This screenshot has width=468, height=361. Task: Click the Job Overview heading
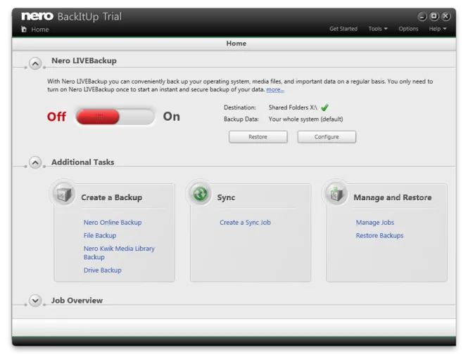(77, 300)
